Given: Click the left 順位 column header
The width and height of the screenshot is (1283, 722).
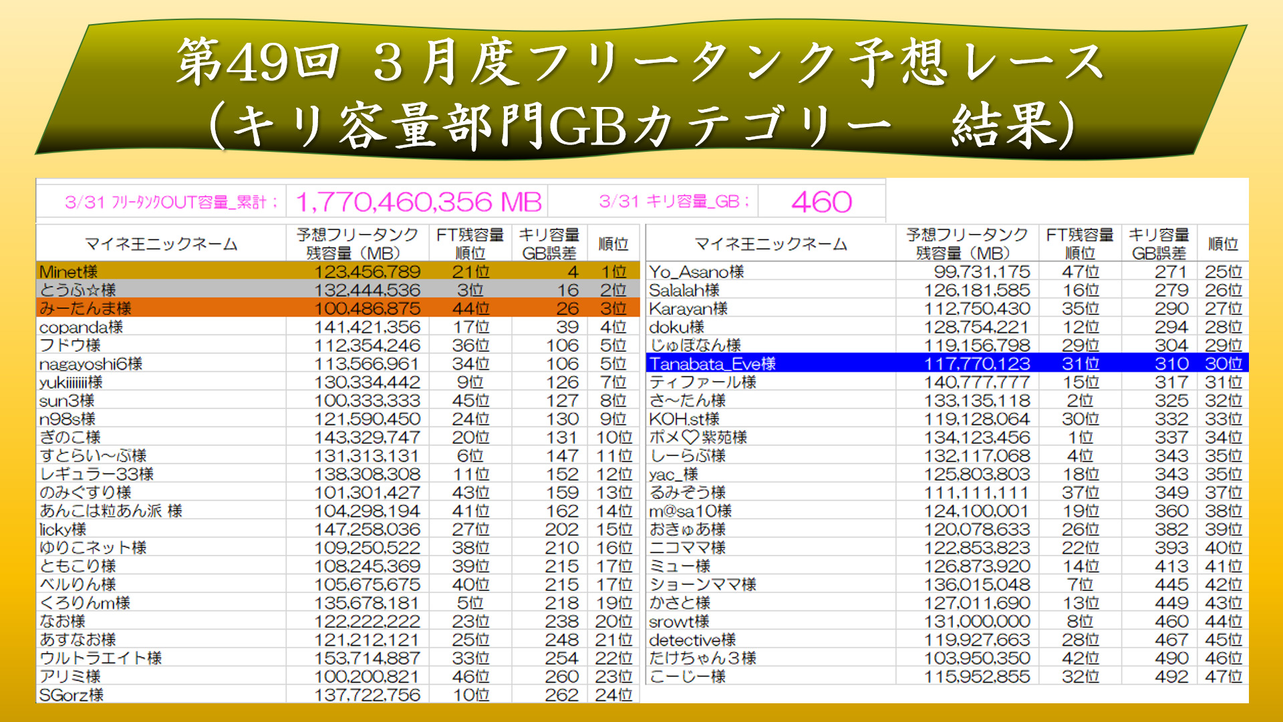Looking at the screenshot, I should click(x=613, y=244).
